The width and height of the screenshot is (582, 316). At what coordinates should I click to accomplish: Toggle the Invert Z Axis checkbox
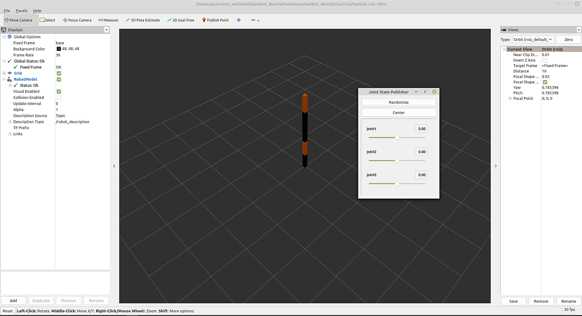coord(545,60)
